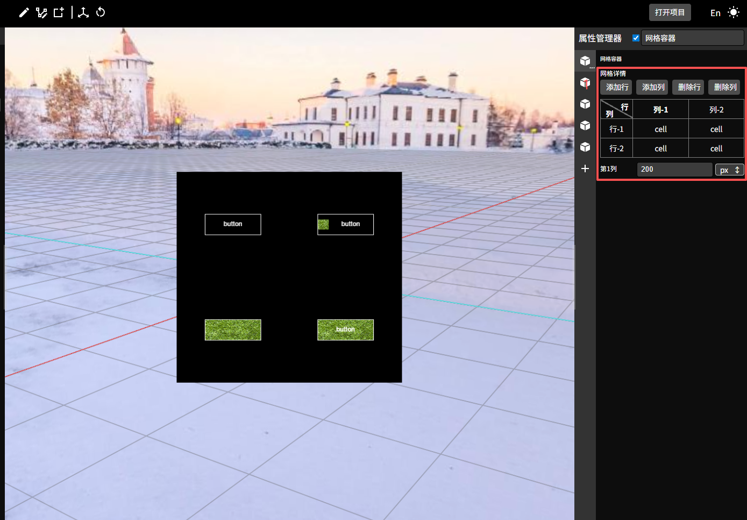Select cell at 行-2 and 列-2
This screenshot has height=520, width=747.
[716, 148]
